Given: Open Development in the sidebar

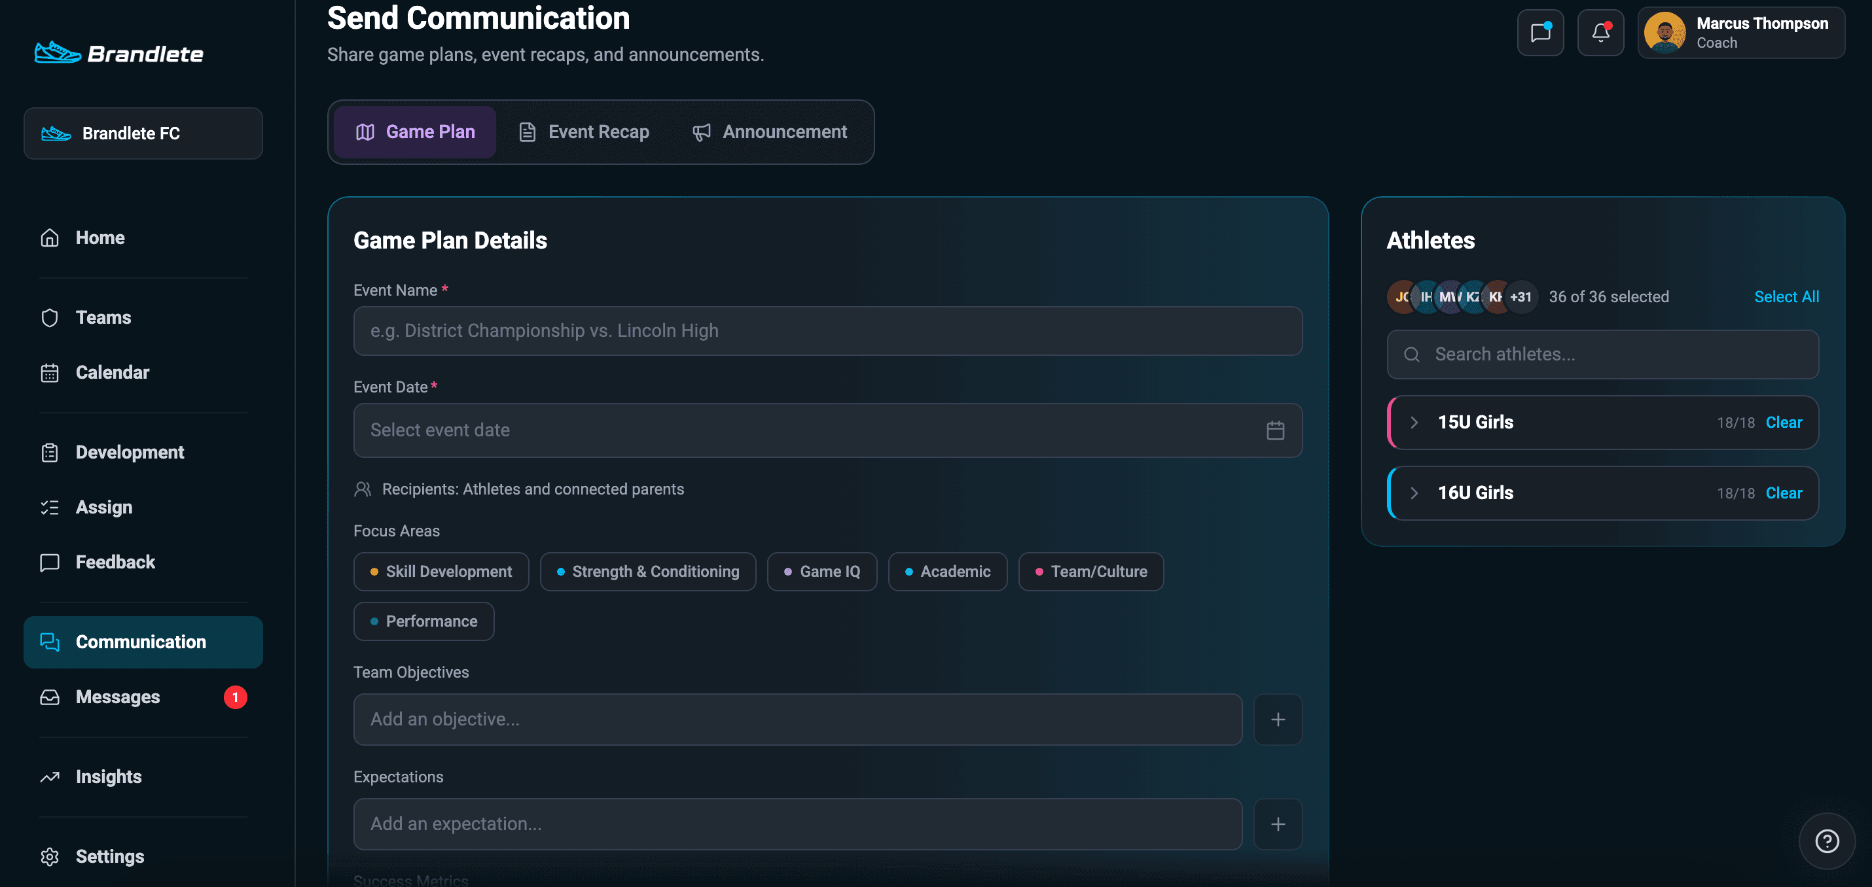Looking at the screenshot, I should [x=143, y=452].
